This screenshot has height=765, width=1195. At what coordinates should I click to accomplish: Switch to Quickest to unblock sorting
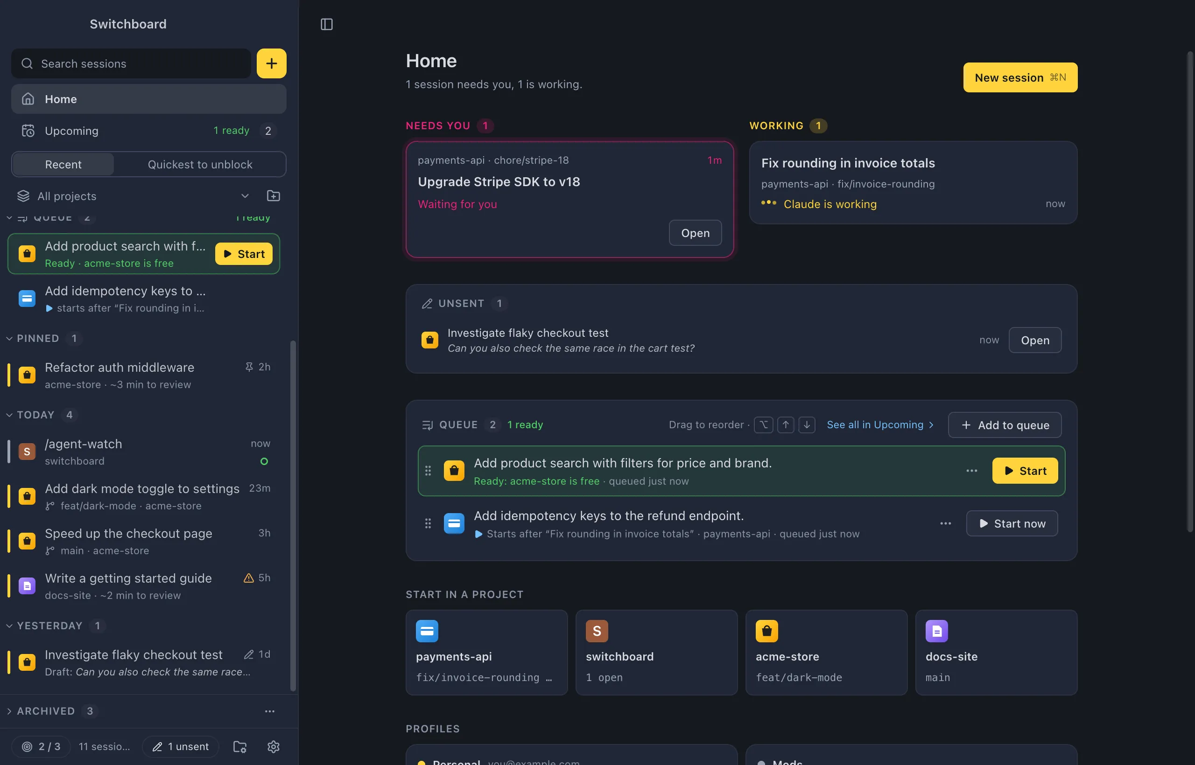(200, 164)
